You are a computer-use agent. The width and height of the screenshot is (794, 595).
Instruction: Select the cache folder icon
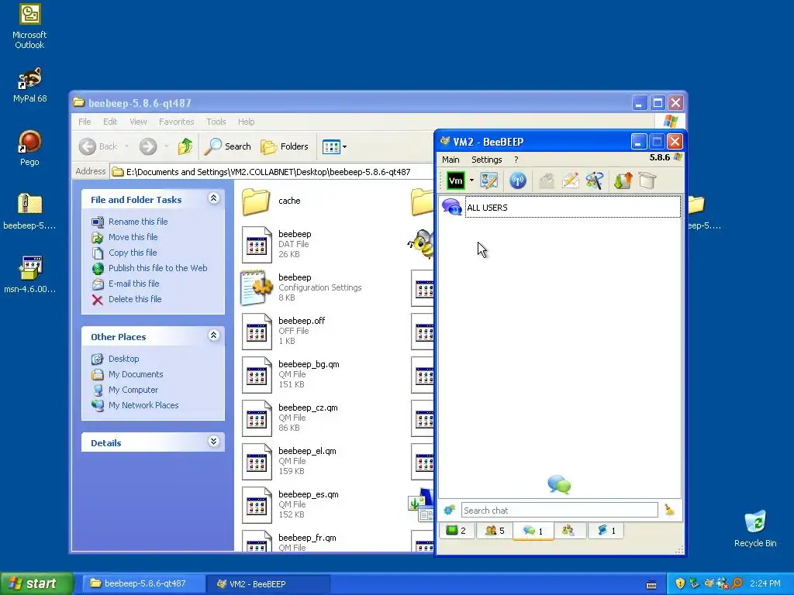[256, 201]
